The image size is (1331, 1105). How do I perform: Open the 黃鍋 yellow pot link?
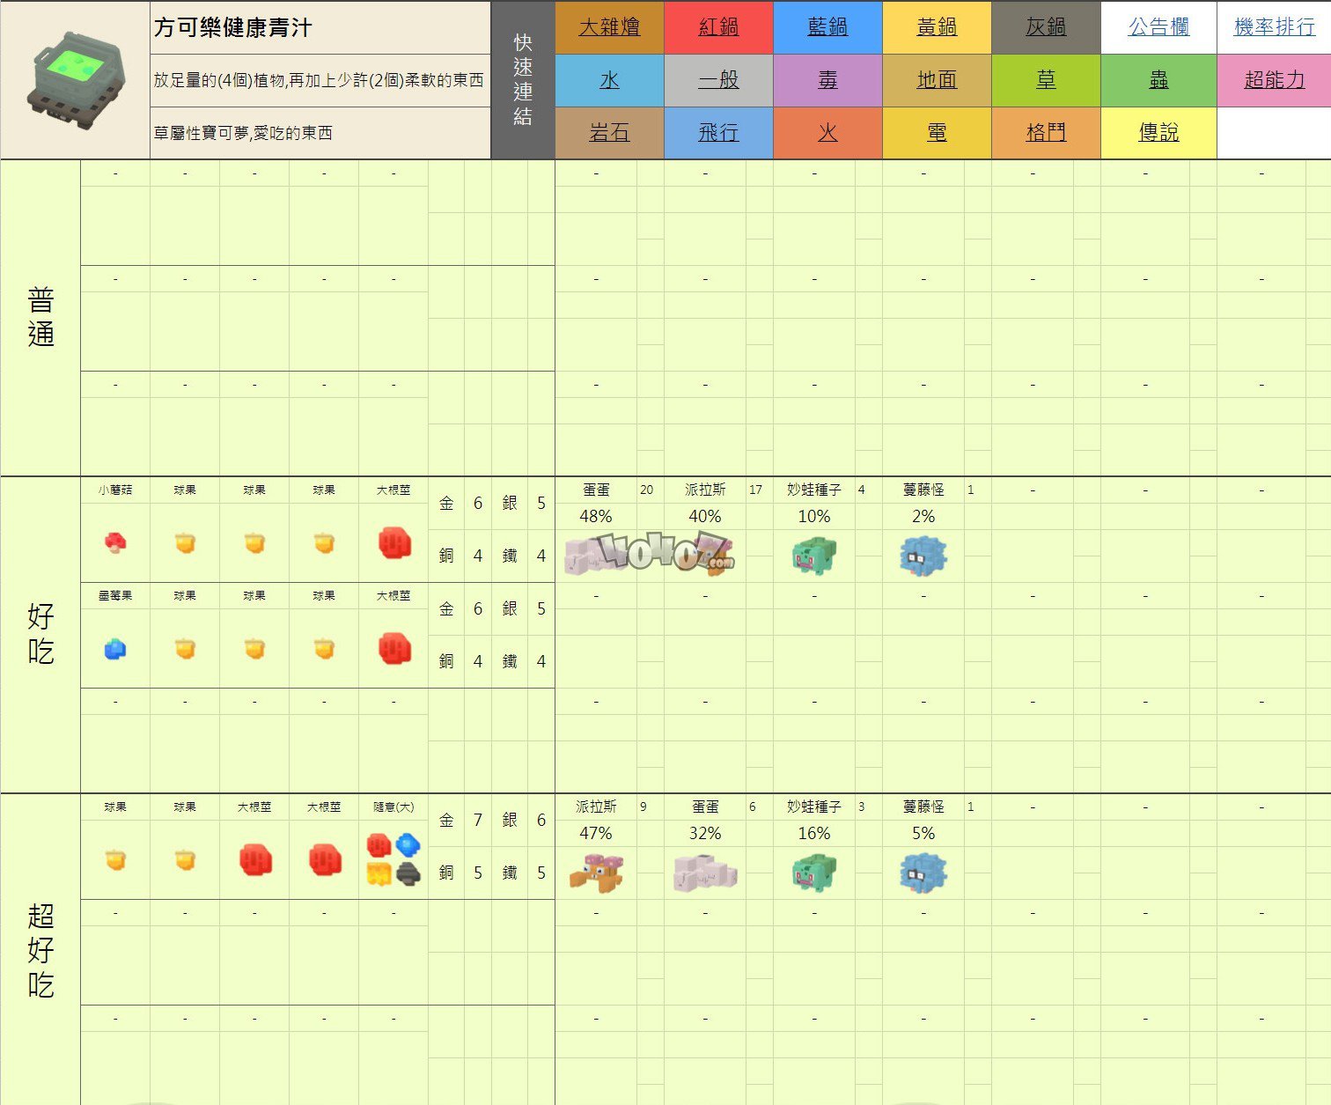[x=937, y=27]
